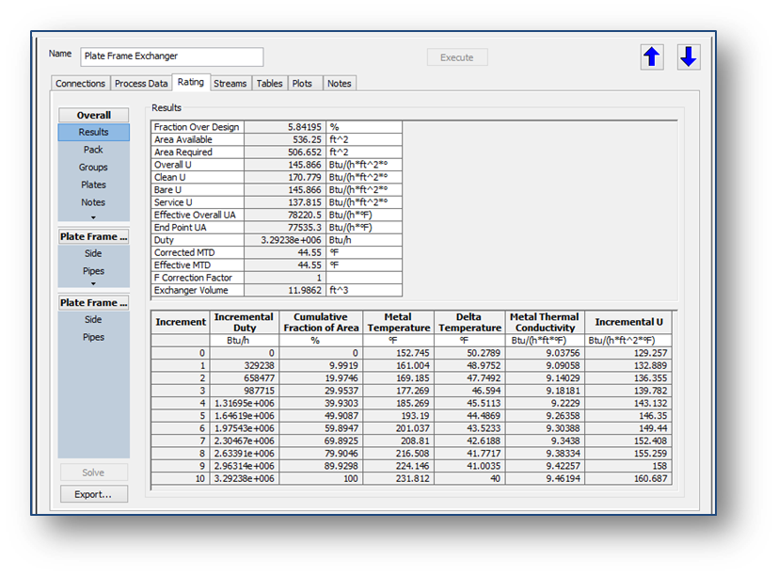Select the Duty value in Results table
This screenshot has width=778, height=577.
point(285,240)
